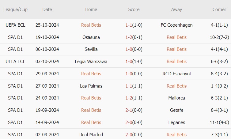
Task: Click the Score column header
Action: coord(134,9)
